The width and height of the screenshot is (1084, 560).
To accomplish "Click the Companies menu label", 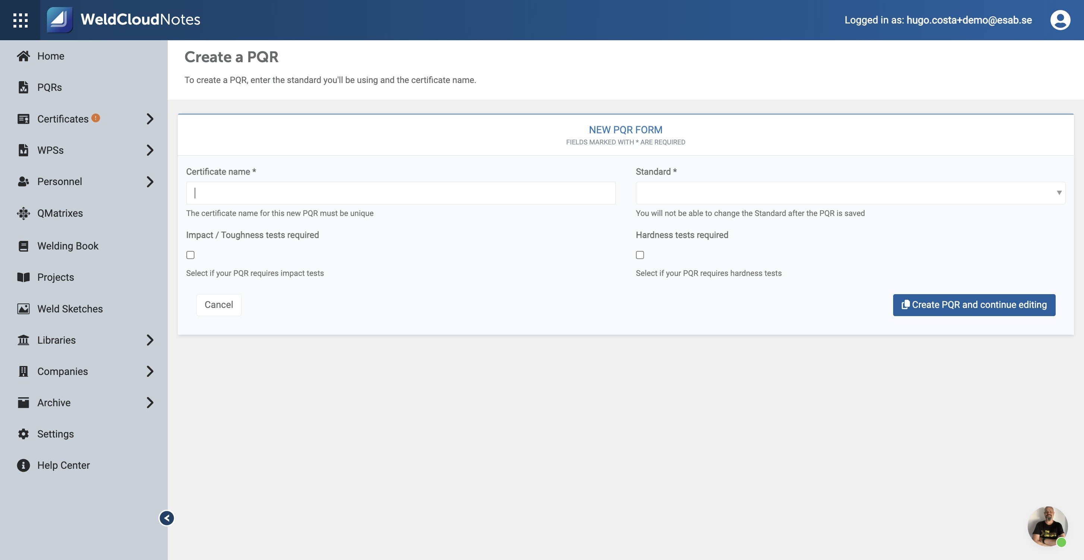I will point(63,371).
